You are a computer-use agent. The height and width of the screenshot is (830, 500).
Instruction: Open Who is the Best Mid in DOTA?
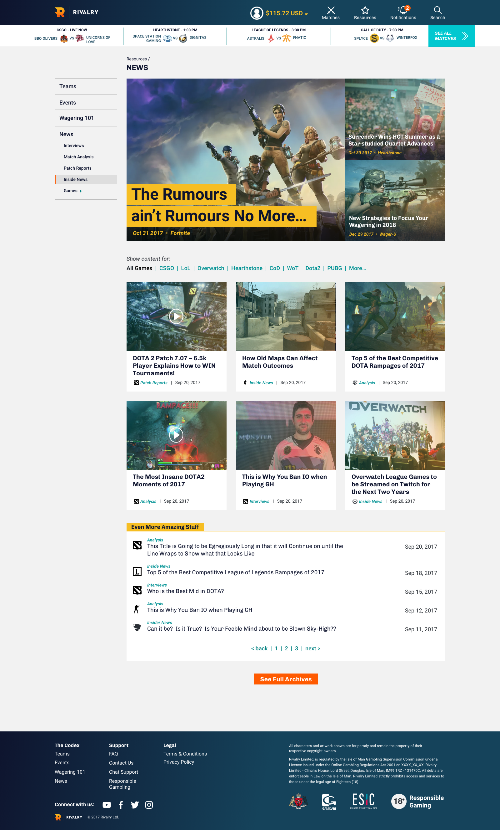185,591
